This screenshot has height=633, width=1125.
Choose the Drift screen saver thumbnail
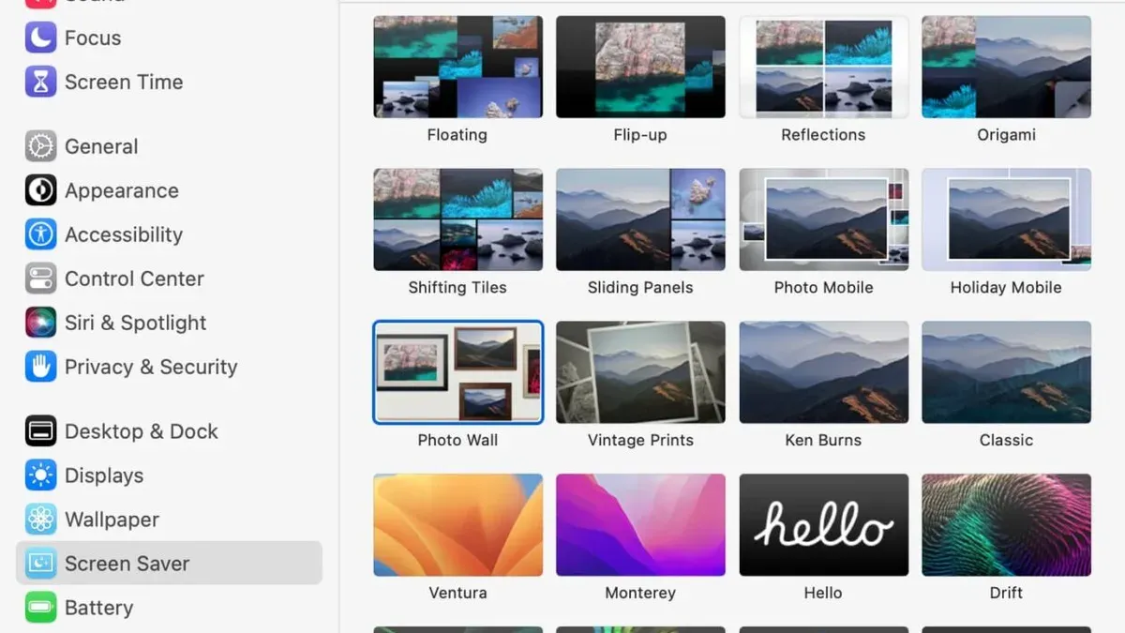(x=1006, y=524)
